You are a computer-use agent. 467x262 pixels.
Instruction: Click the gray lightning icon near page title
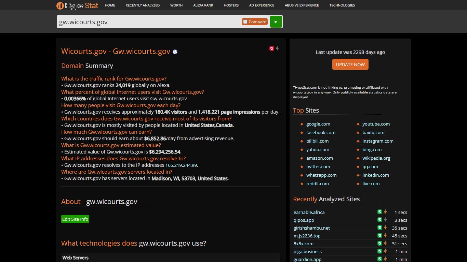click(277, 48)
